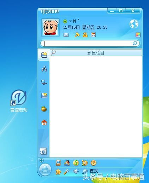Open the media player icon
This screenshot has width=149, height=183.
[x=85, y=163]
